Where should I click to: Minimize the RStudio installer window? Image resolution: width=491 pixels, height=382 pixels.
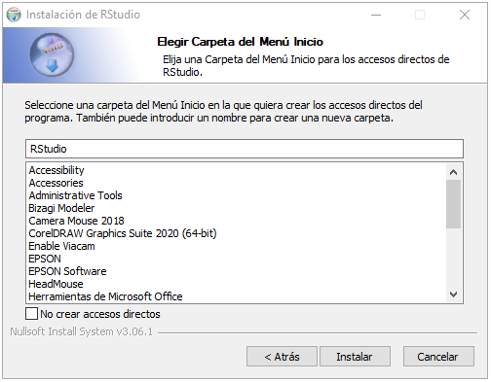(376, 15)
